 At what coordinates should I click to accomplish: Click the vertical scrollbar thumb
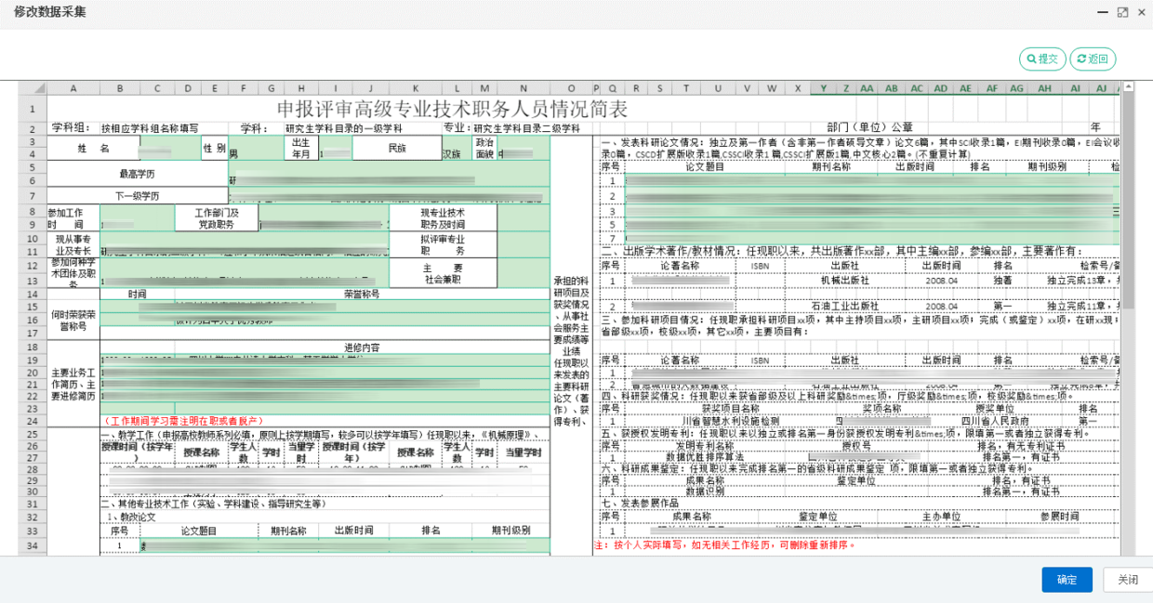click(1127, 200)
